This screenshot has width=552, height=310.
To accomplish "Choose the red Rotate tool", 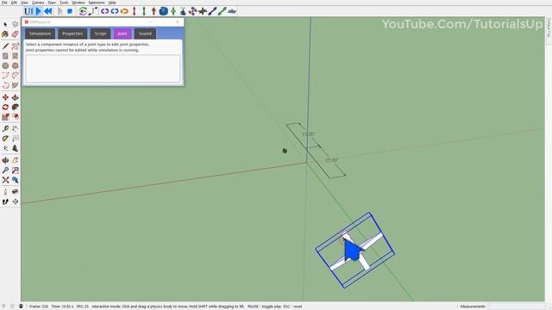I will tap(5, 107).
